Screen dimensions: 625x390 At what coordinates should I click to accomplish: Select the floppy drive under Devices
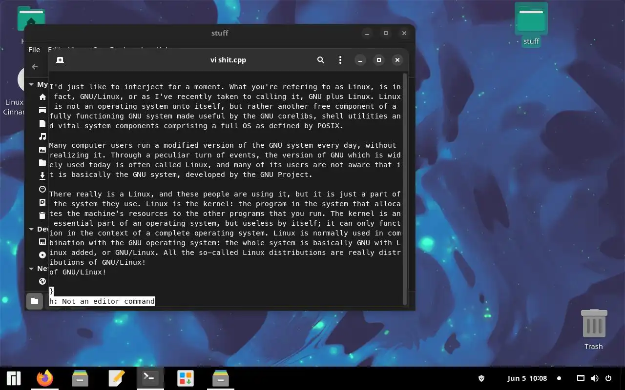(42, 242)
